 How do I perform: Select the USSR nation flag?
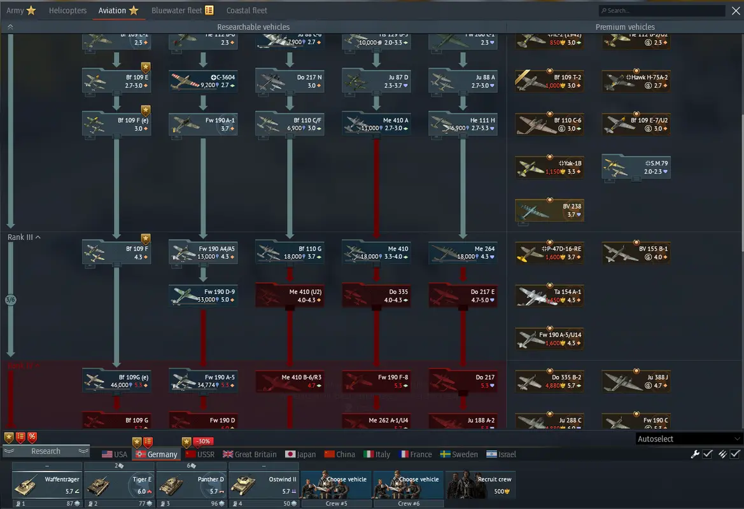pyautogui.click(x=200, y=454)
